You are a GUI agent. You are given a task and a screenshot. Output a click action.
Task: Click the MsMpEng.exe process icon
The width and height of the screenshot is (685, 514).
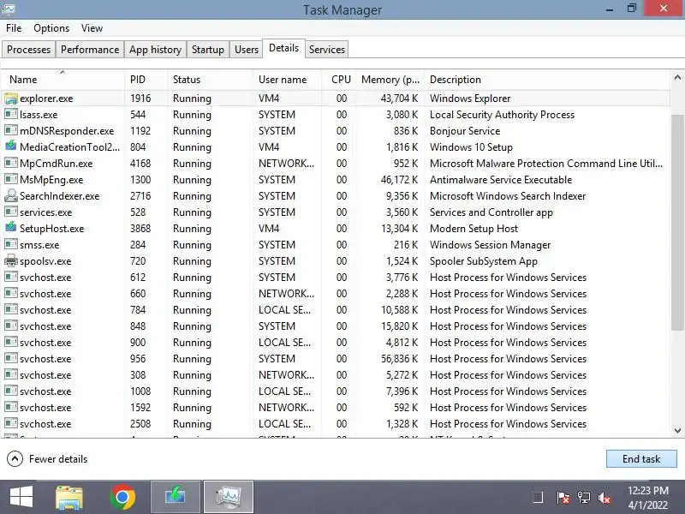11,180
